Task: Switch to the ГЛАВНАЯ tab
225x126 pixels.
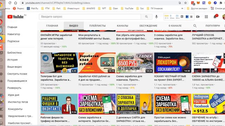Action: pos(52,26)
